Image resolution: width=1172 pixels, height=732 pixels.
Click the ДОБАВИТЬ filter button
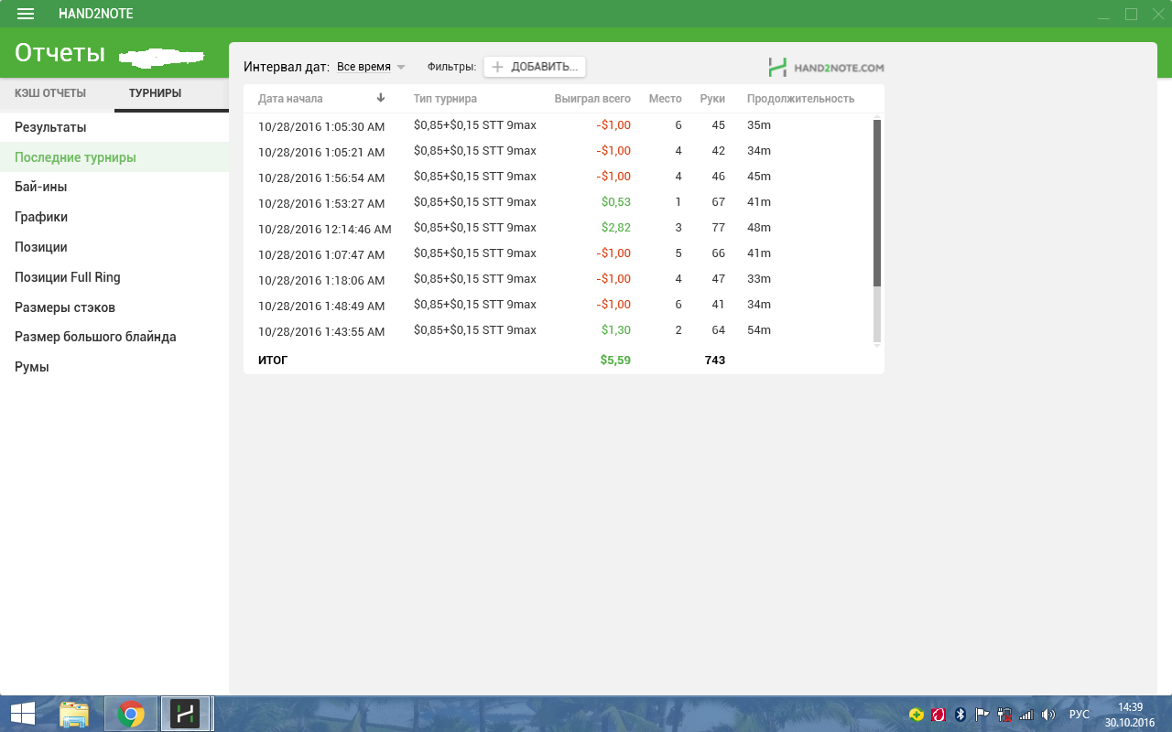point(535,67)
